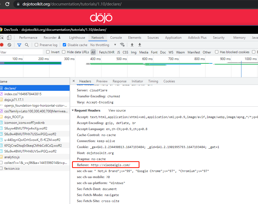This screenshot has width=258, height=204.
Task: Enable the Invert filter checkbox
Action: tap(48, 52)
